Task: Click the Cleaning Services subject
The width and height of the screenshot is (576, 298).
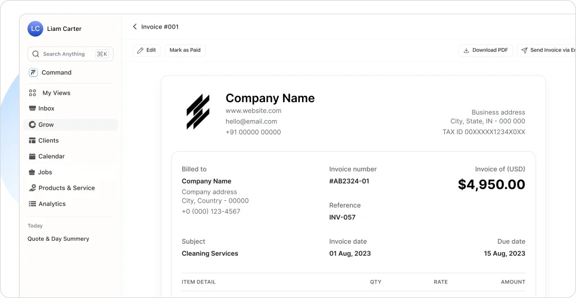Action: tap(210, 253)
